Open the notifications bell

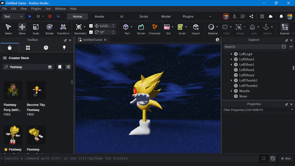[281, 16]
